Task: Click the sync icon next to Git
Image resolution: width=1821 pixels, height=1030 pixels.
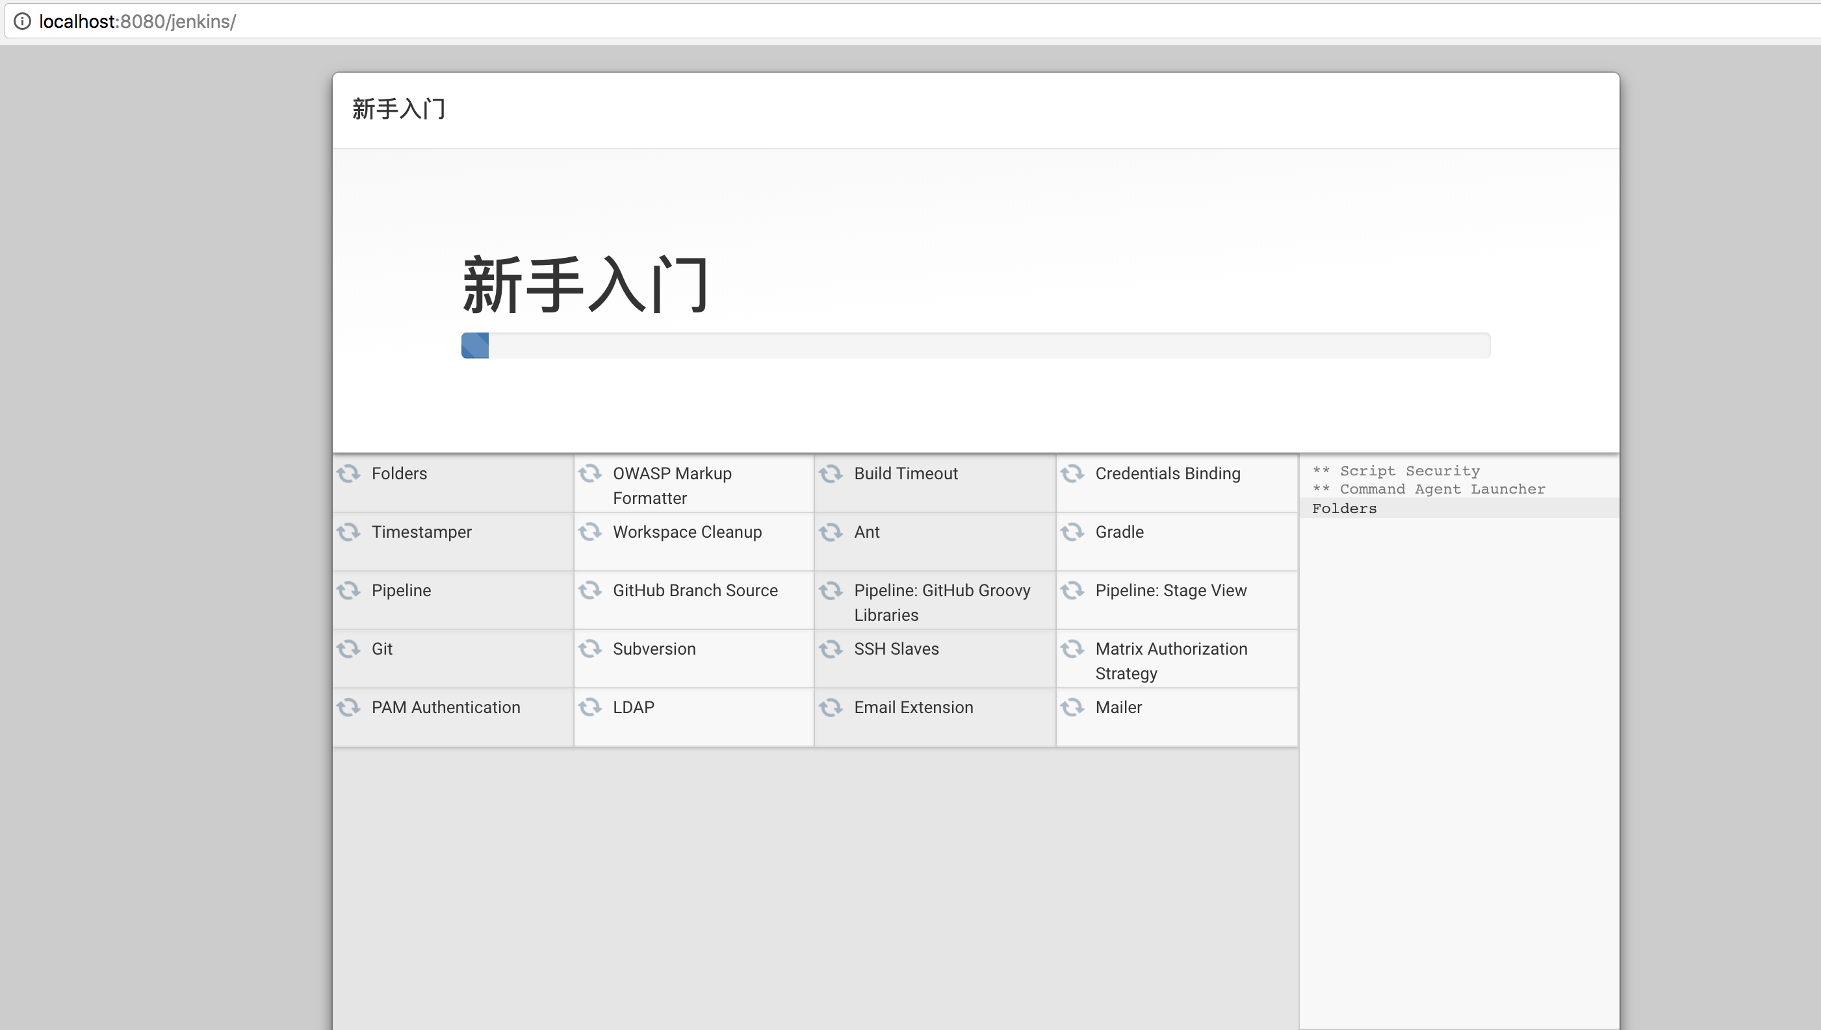Action: [x=348, y=649]
